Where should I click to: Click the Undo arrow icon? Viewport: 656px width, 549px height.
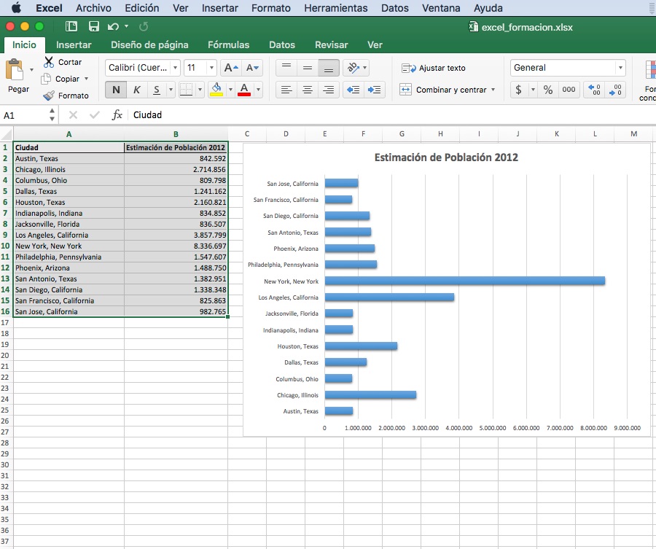click(x=113, y=27)
